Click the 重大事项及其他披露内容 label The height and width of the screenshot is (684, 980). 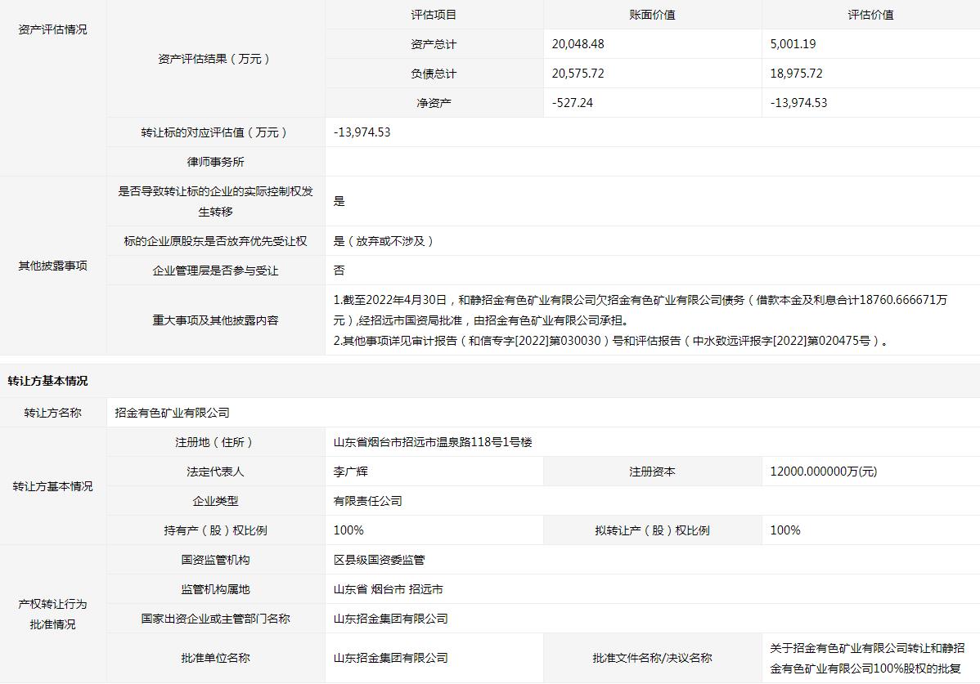[x=215, y=320]
